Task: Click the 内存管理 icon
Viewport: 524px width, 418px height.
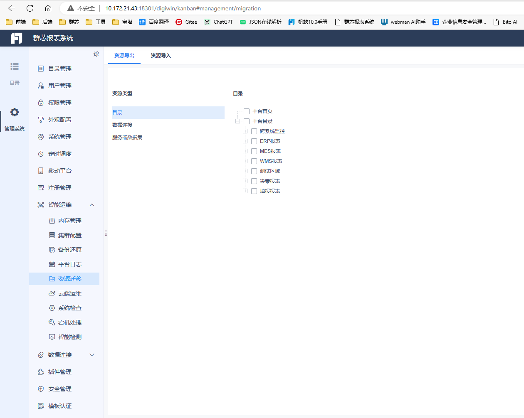Action: (x=52, y=221)
